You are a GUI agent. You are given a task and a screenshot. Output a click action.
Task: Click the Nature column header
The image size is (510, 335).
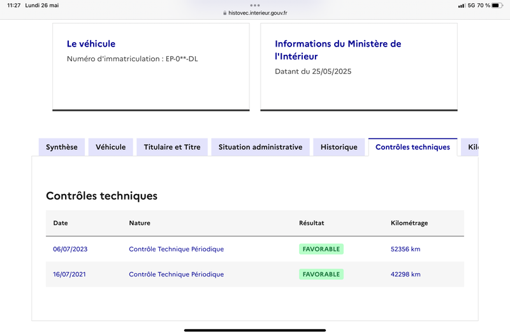[140, 223]
